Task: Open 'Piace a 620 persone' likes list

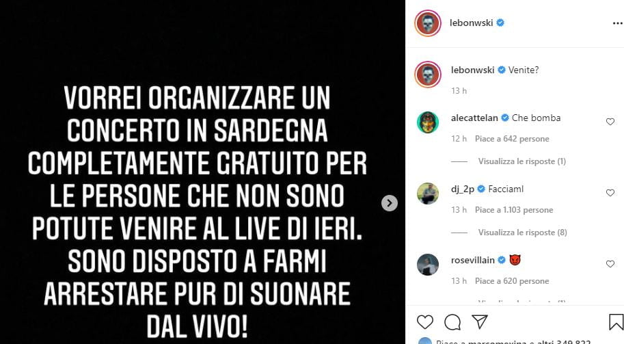Action: click(512, 281)
